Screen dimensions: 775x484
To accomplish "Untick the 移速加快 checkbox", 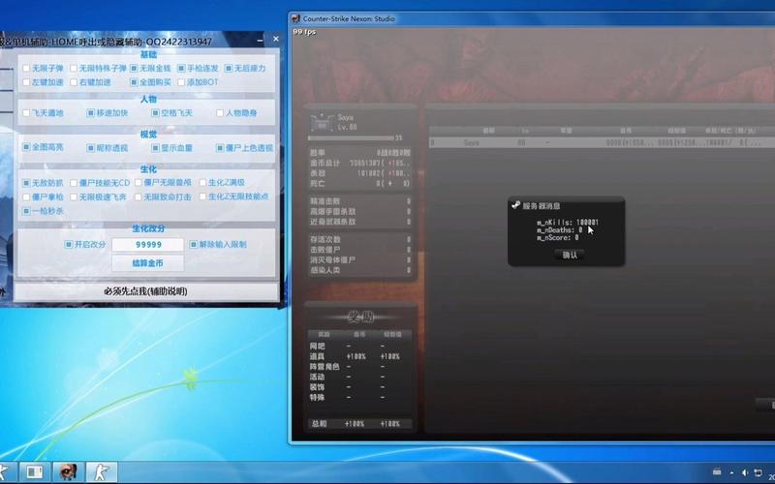I will [x=90, y=112].
